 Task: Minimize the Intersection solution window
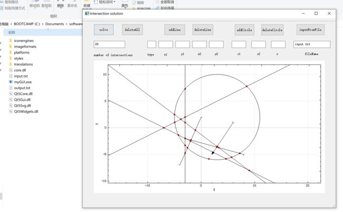[303, 13]
